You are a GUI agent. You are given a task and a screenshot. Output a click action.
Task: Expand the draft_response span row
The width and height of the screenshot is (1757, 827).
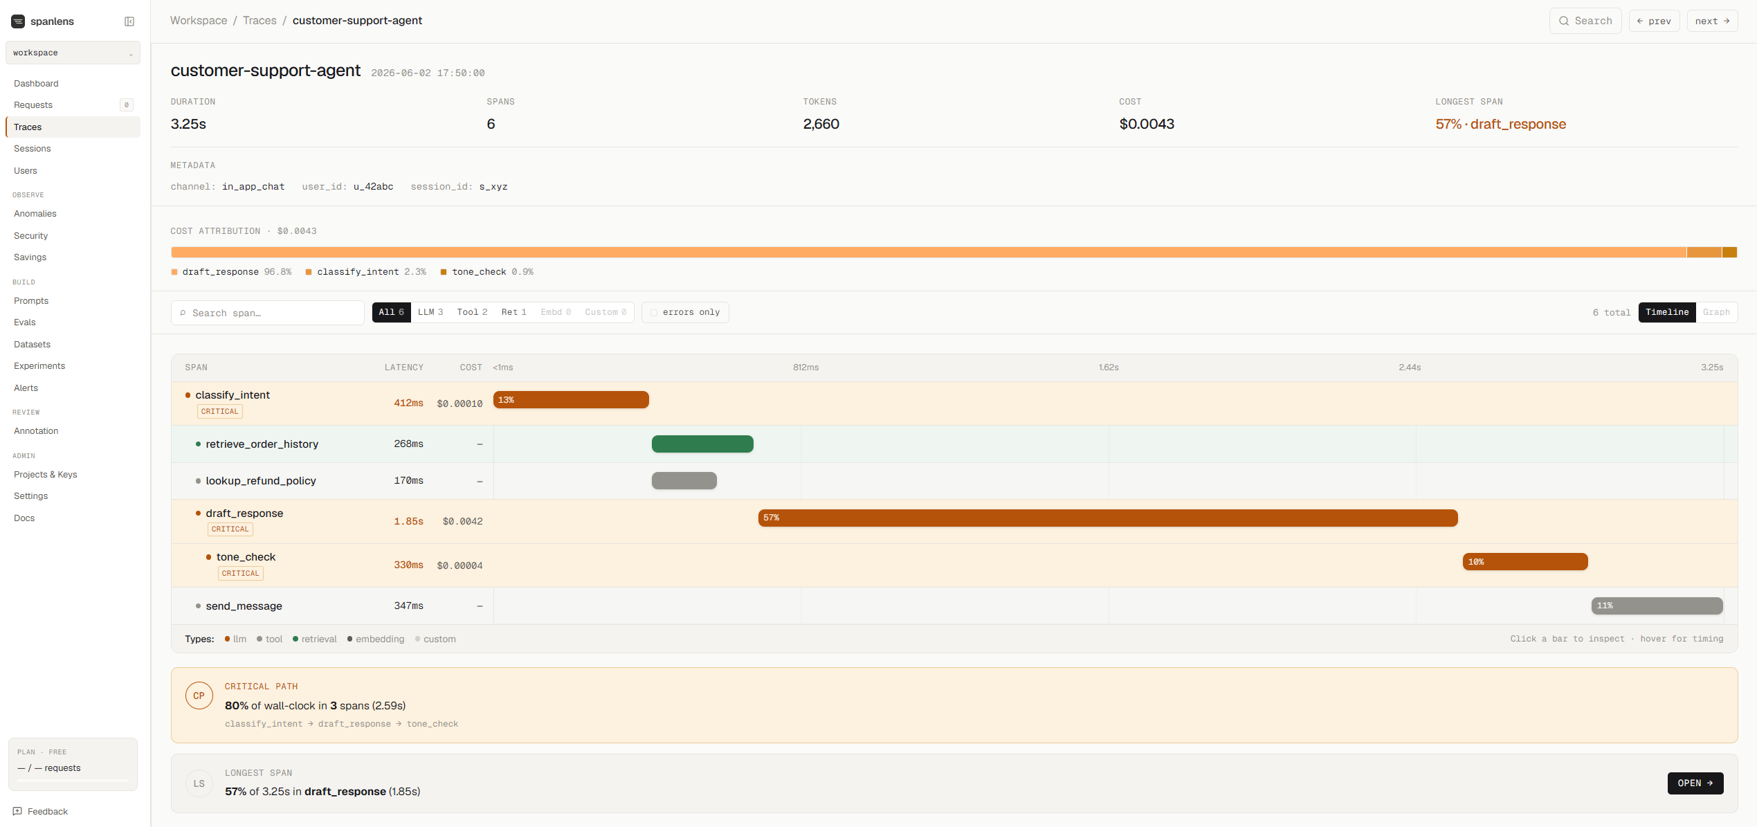coord(954,521)
